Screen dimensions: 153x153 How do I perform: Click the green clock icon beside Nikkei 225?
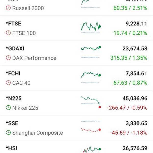(x=8, y=108)
